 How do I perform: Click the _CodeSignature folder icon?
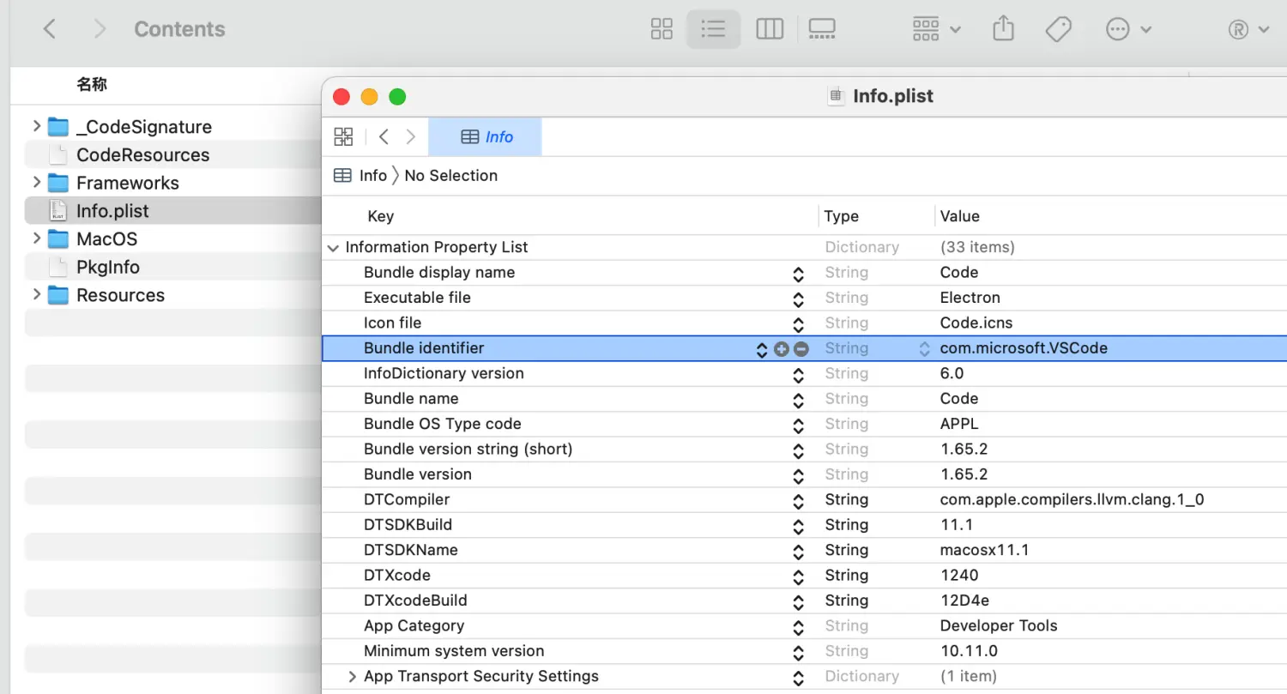click(x=58, y=127)
